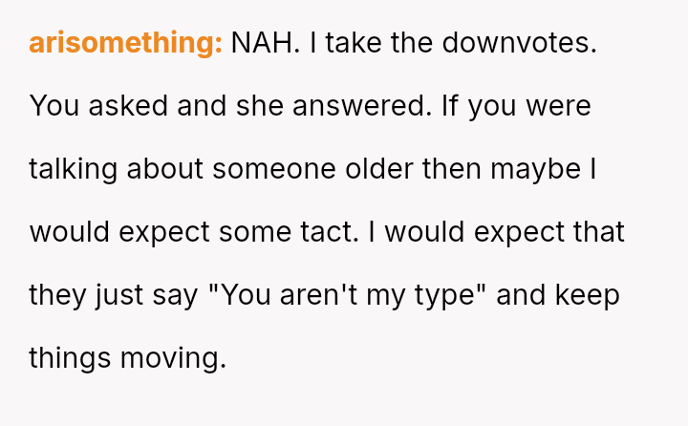Open the arisomething user profile link
The height and width of the screenshot is (426, 688).
(x=125, y=43)
